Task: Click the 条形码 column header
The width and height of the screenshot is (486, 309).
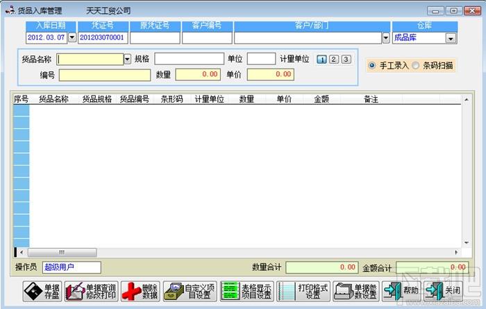Action: point(171,99)
